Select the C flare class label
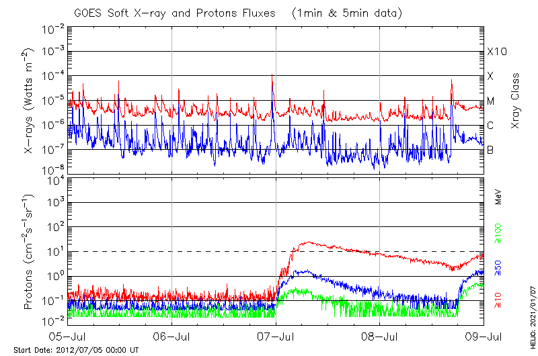 (x=490, y=126)
